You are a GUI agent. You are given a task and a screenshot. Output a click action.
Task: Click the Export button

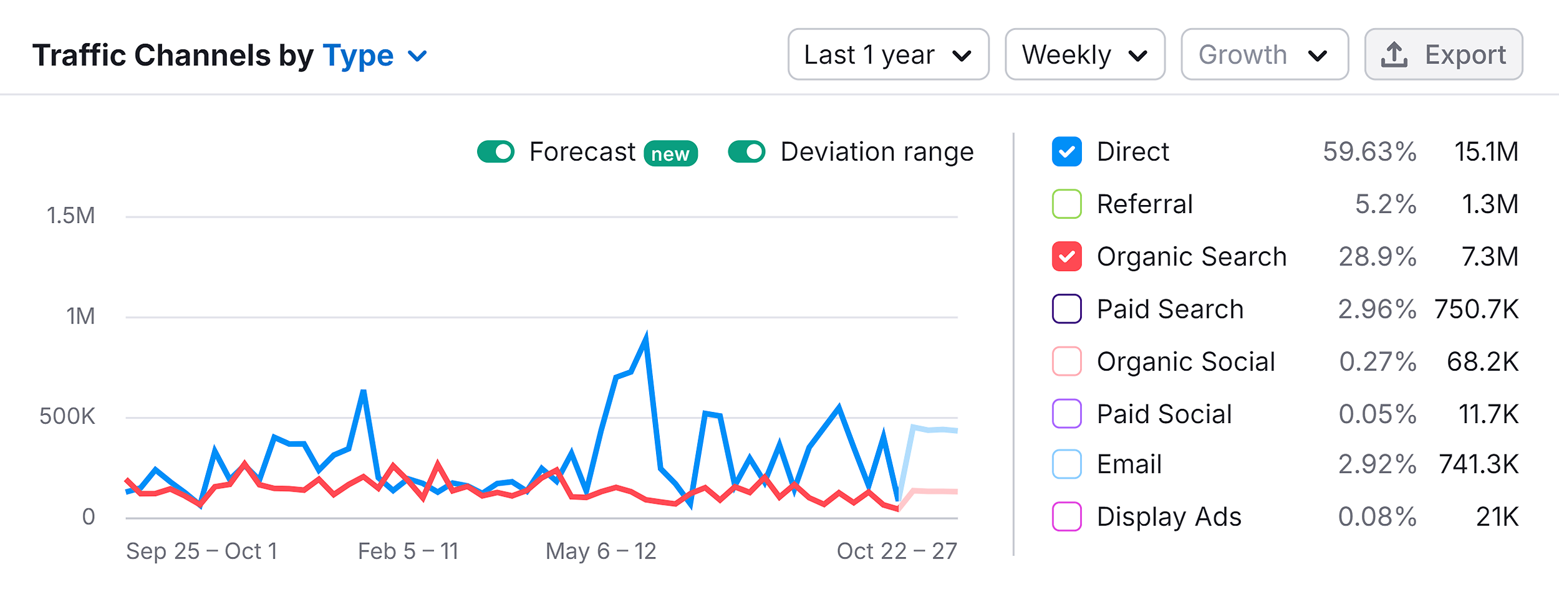tap(1444, 54)
